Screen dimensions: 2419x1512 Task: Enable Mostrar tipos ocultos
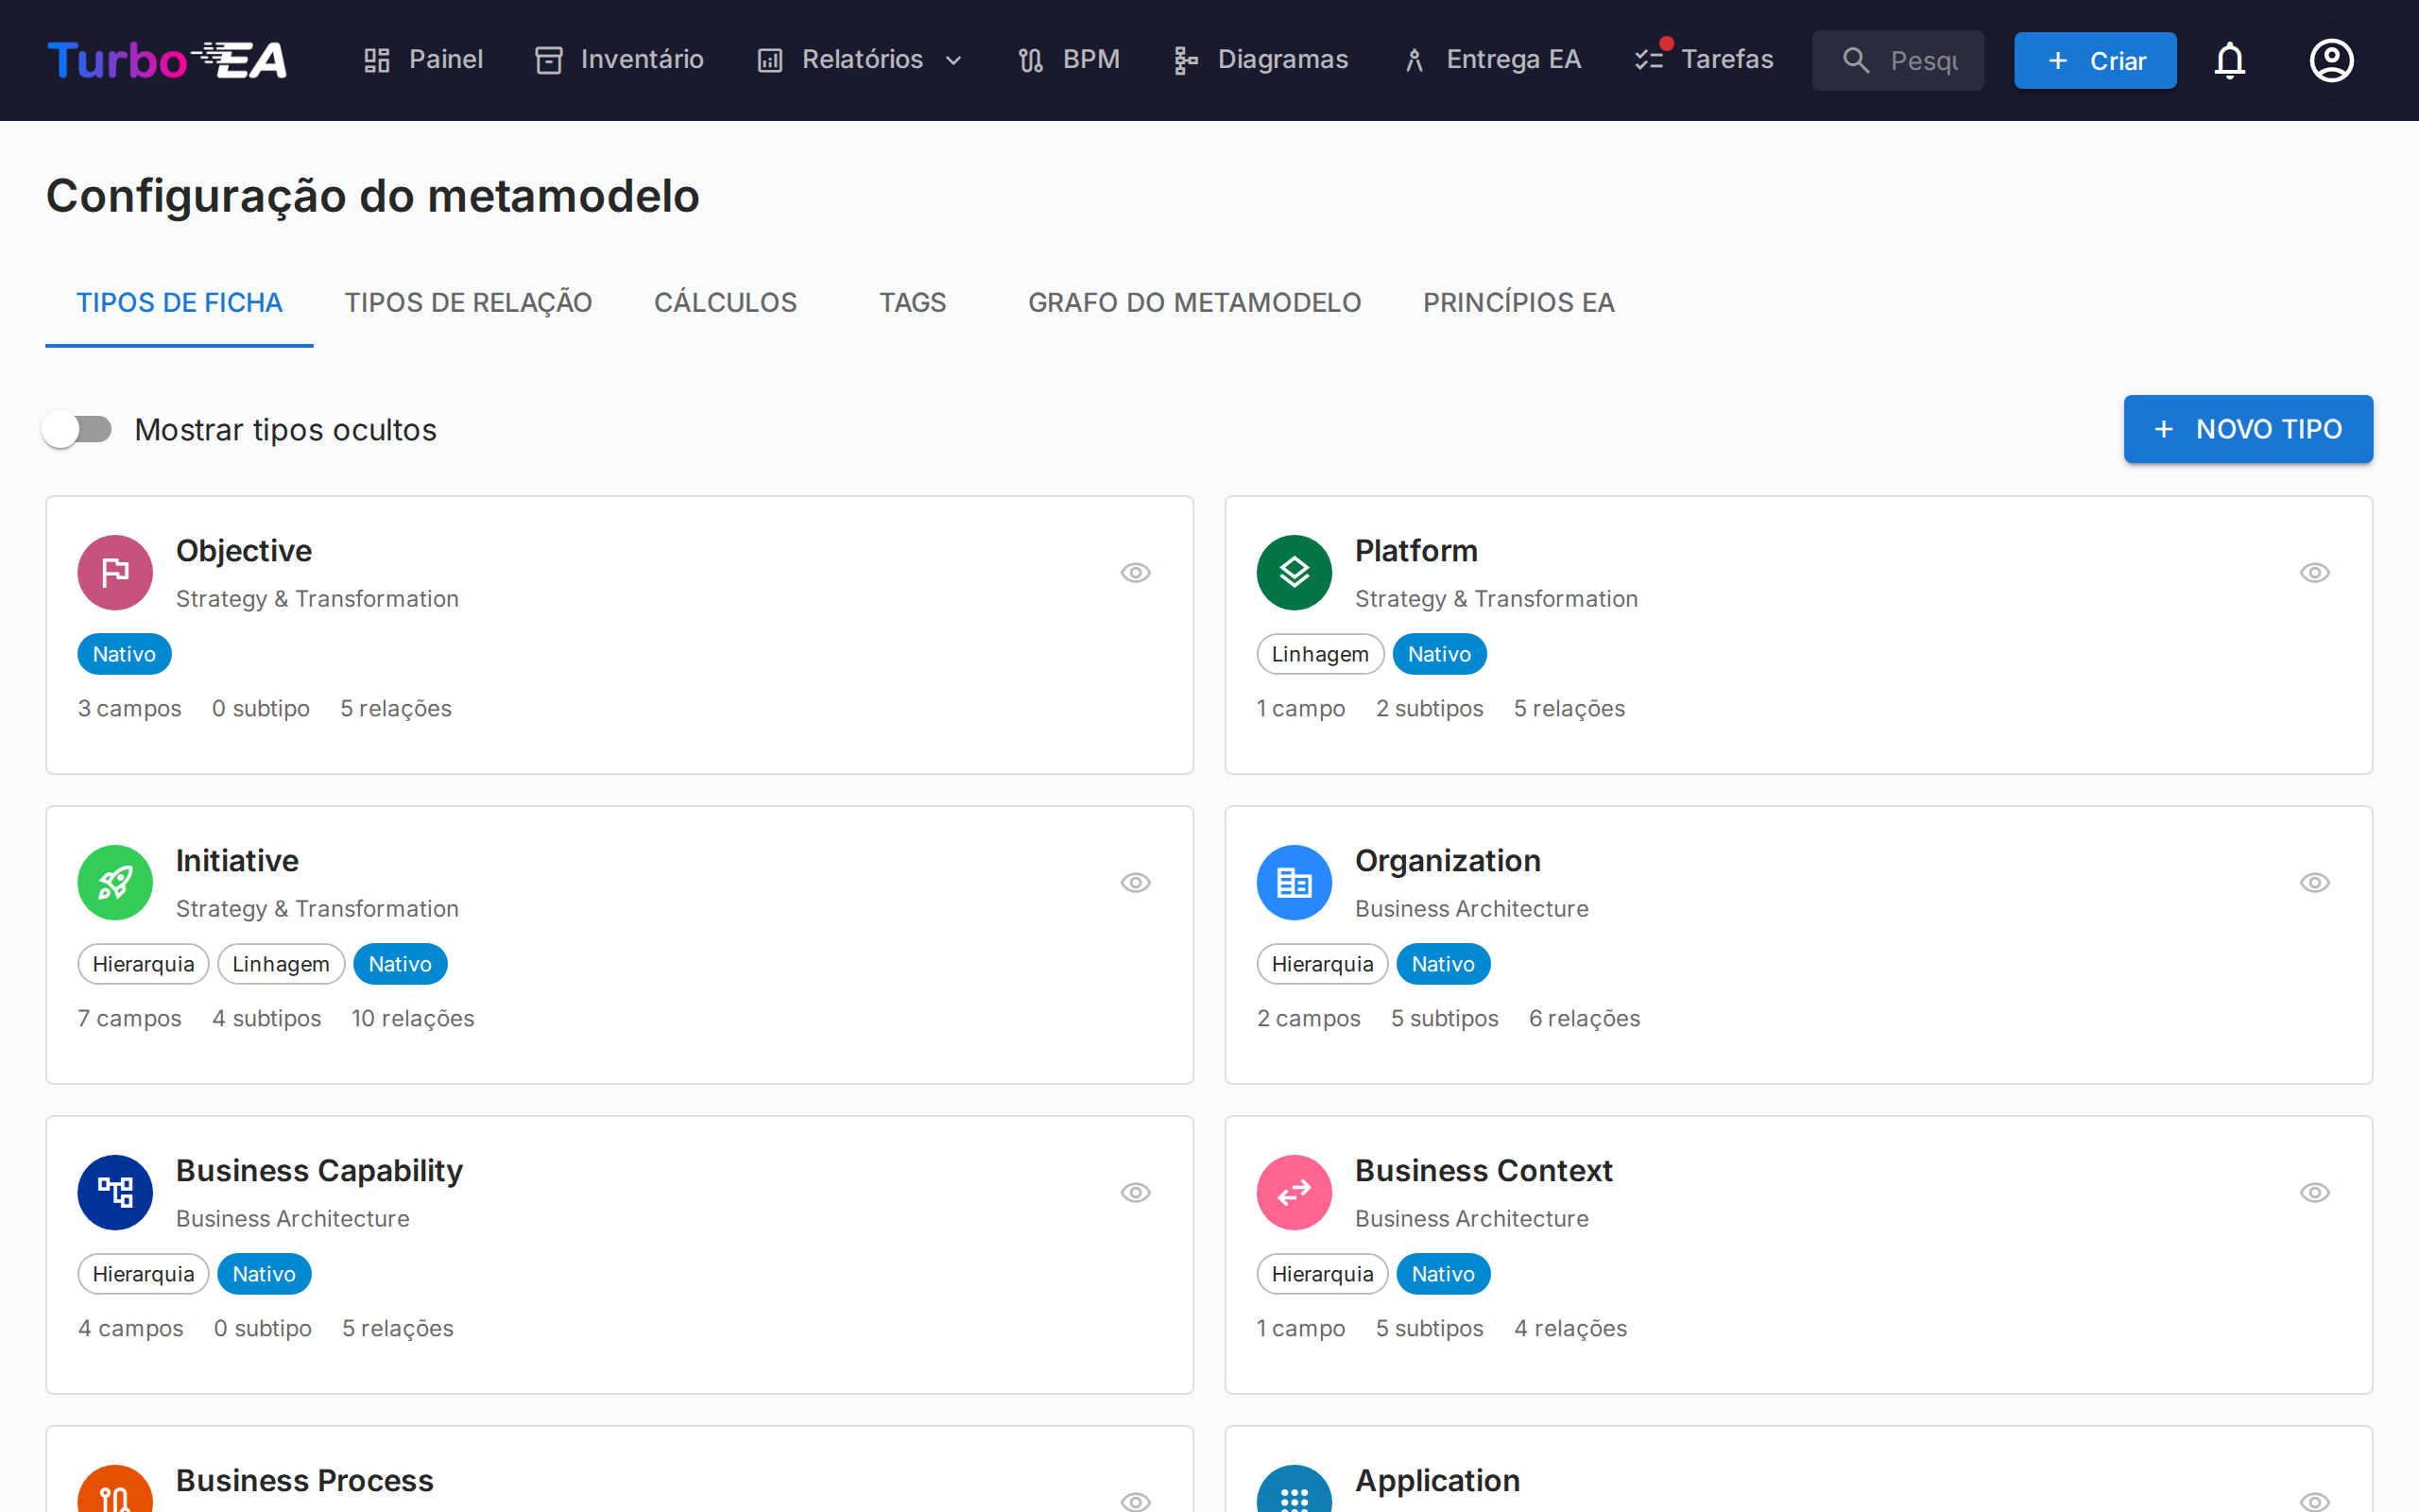pos(77,429)
